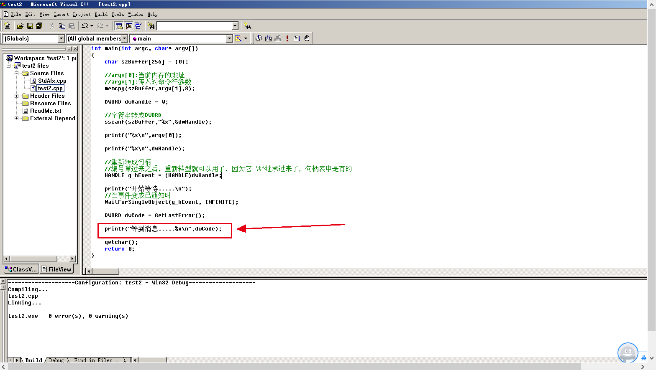Toggle the Output pane toolbar button
656x370 pixels.
[x=129, y=26]
